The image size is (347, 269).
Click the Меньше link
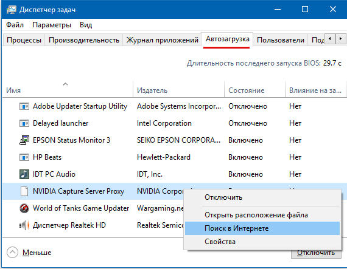(37, 253)
